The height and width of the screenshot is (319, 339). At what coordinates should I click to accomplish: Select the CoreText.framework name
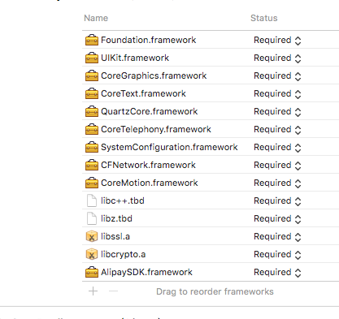(x=143, y=93)
